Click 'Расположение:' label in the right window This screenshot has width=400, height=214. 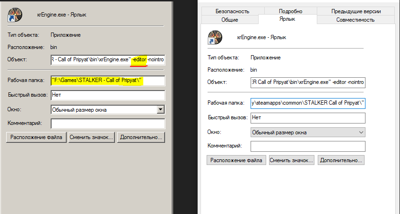pyautogui.click(x=226, y=70)
